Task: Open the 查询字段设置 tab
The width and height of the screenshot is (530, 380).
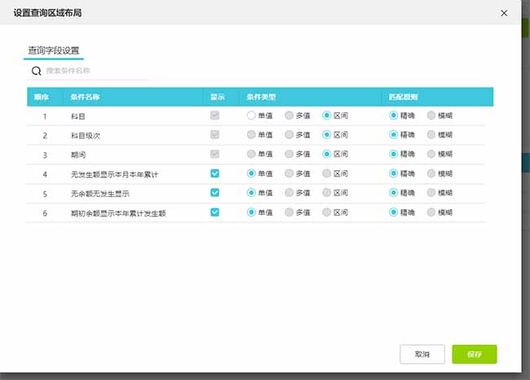Action: [x=53, y=50]
